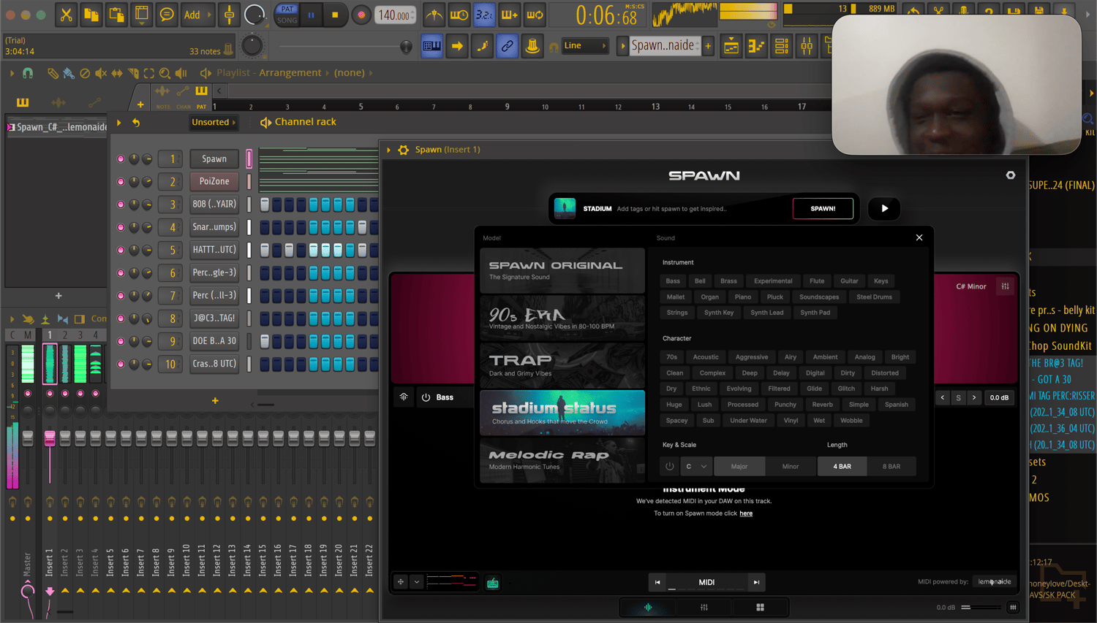Screen dimensions: 1097x623
Task: Mute the Spawn channel with its green LED
Action: (121, 158)
